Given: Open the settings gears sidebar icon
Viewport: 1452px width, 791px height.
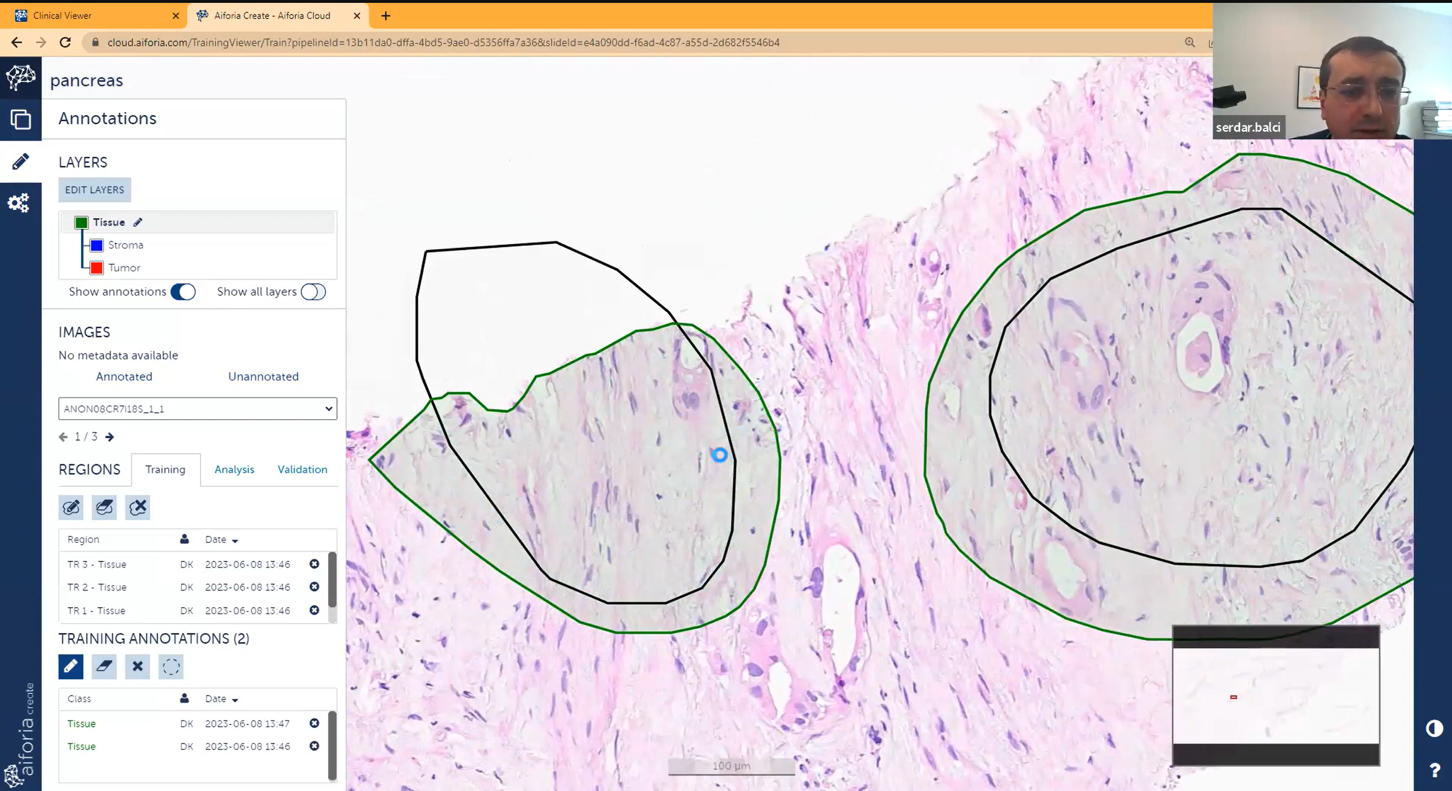Looking at the screenshot, I should (x=19, y=203).
